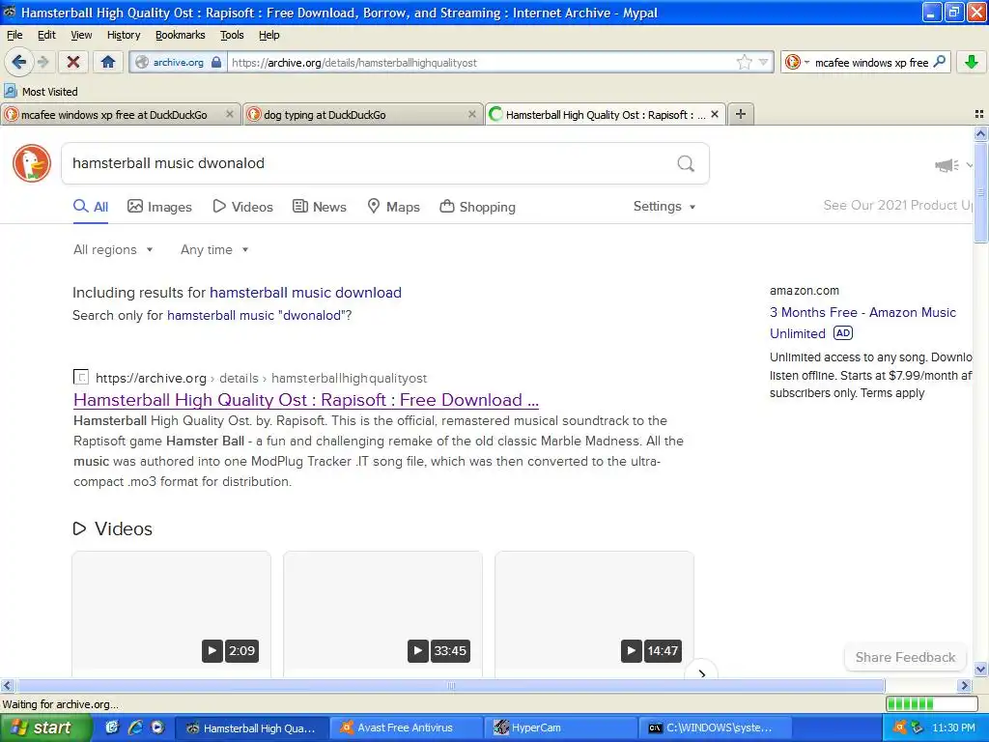Expand the Any time filter dropdown
The width and height of the screenshot is (989, 742).
pyautogui.click(x=214, y=250)
